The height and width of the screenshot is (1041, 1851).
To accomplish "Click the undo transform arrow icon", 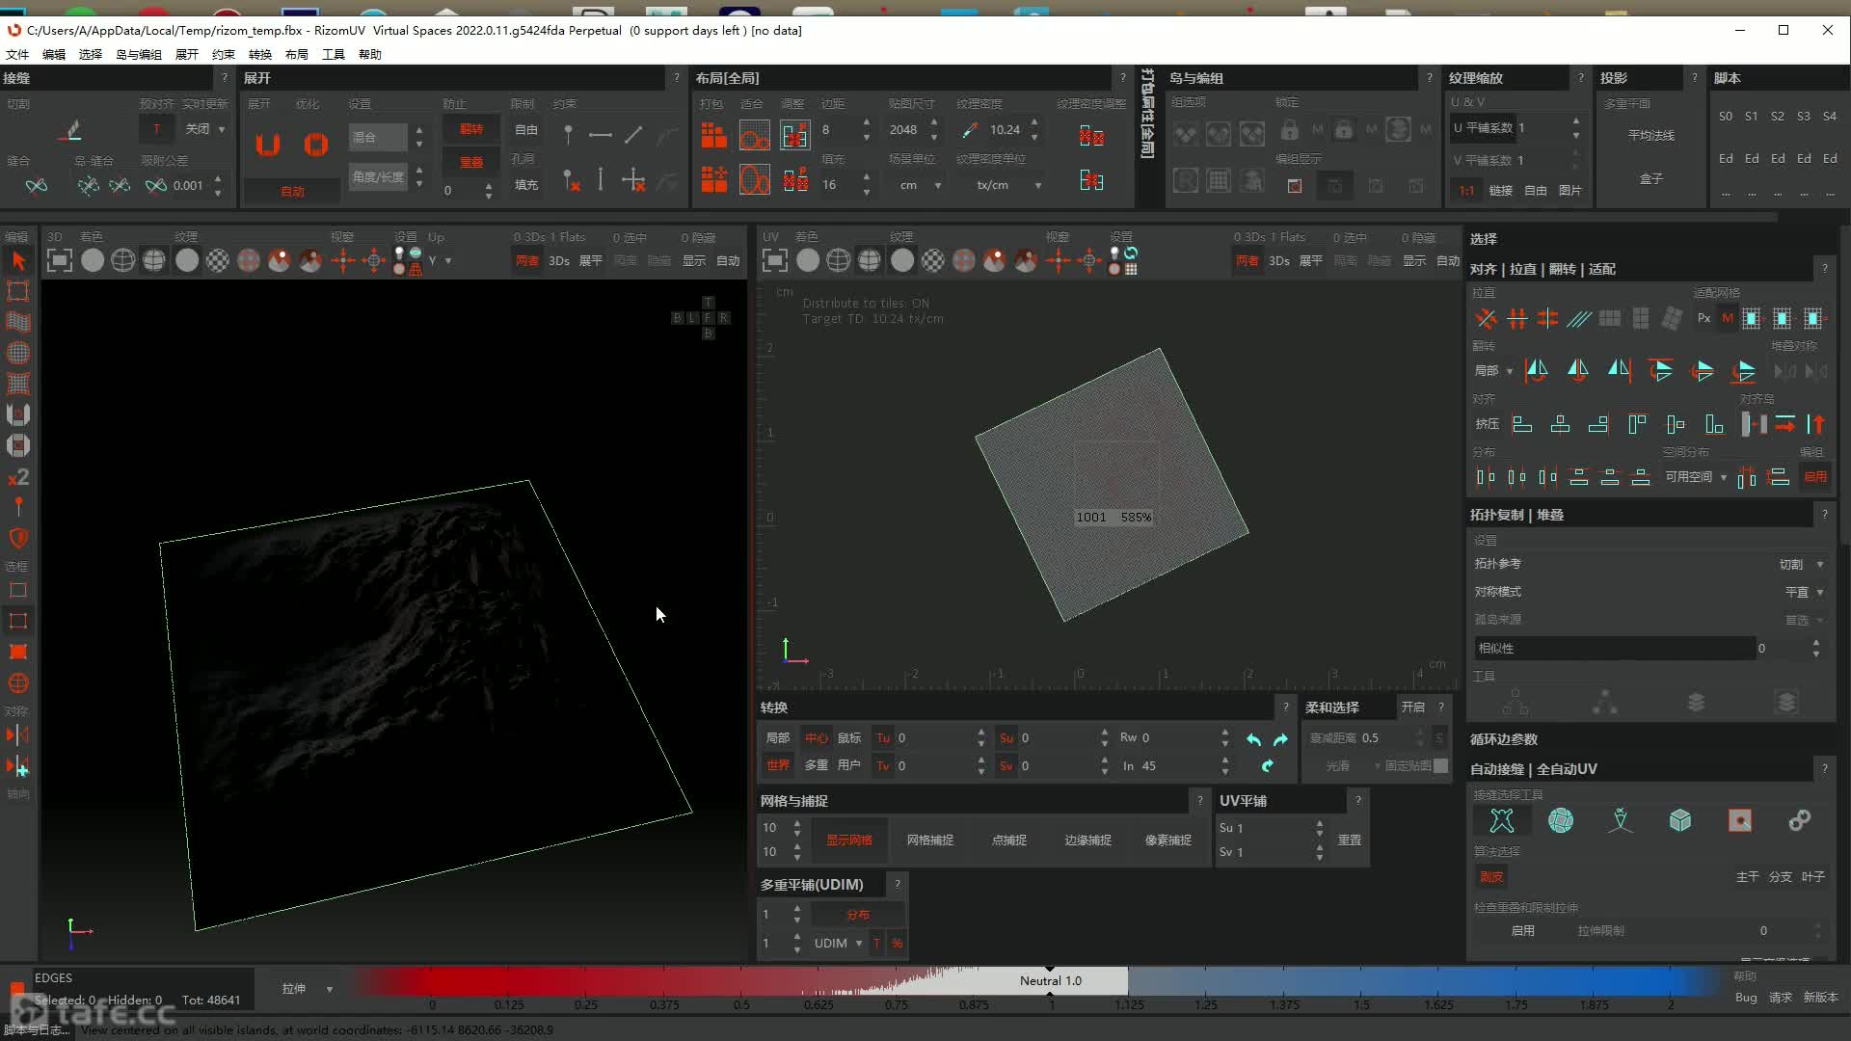I will pos(1253,739).
